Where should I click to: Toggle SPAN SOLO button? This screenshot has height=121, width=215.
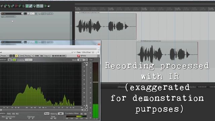pyautogui.click(x=42, y=56)
